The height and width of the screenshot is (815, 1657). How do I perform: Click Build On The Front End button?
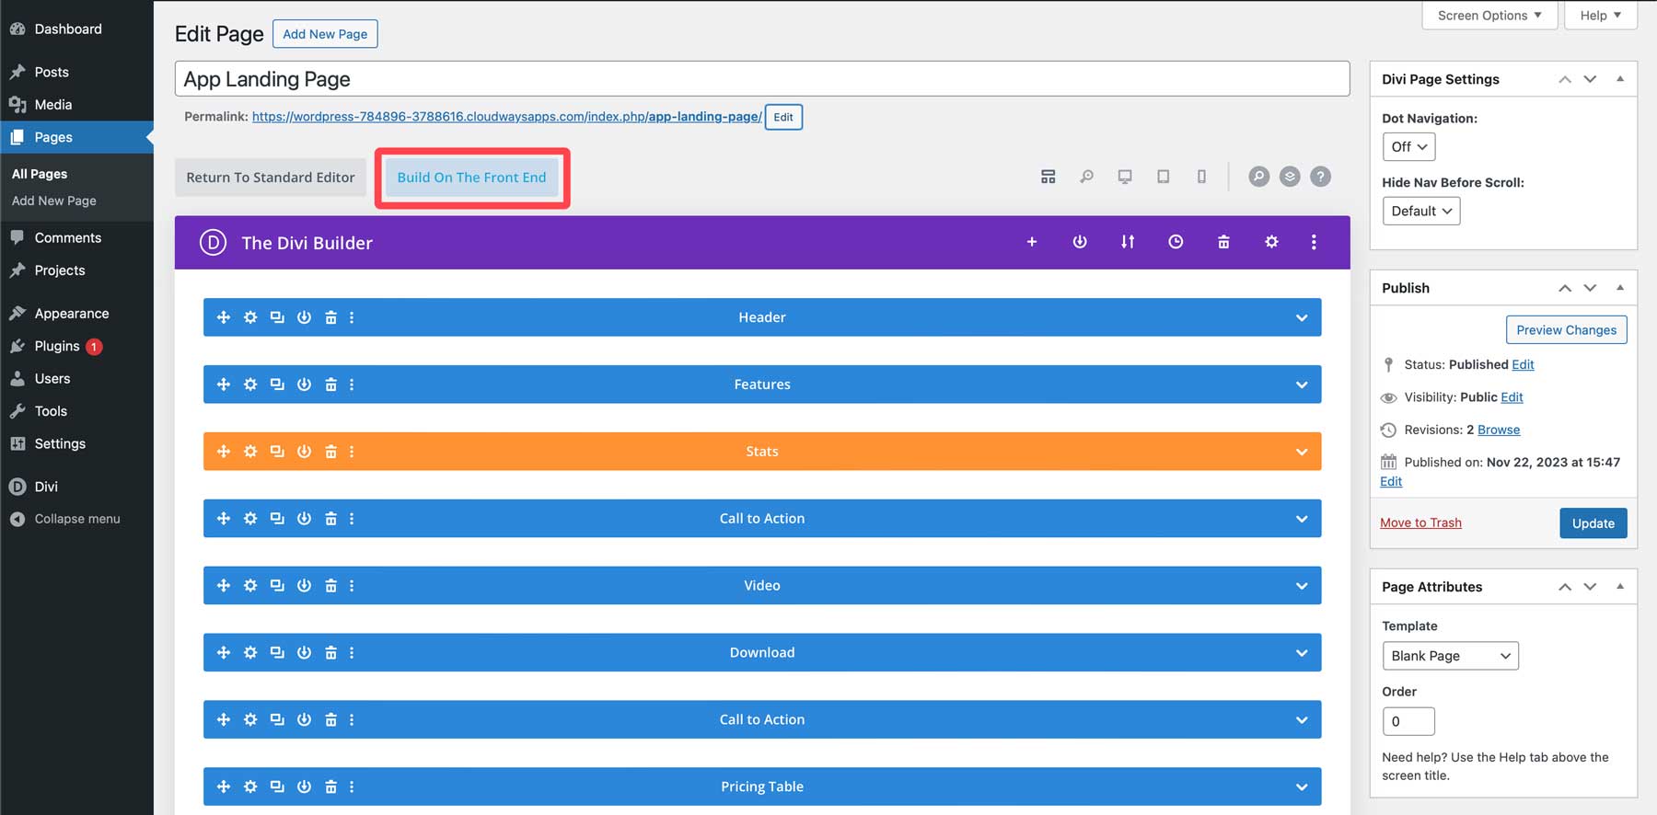tap(471, 178)
